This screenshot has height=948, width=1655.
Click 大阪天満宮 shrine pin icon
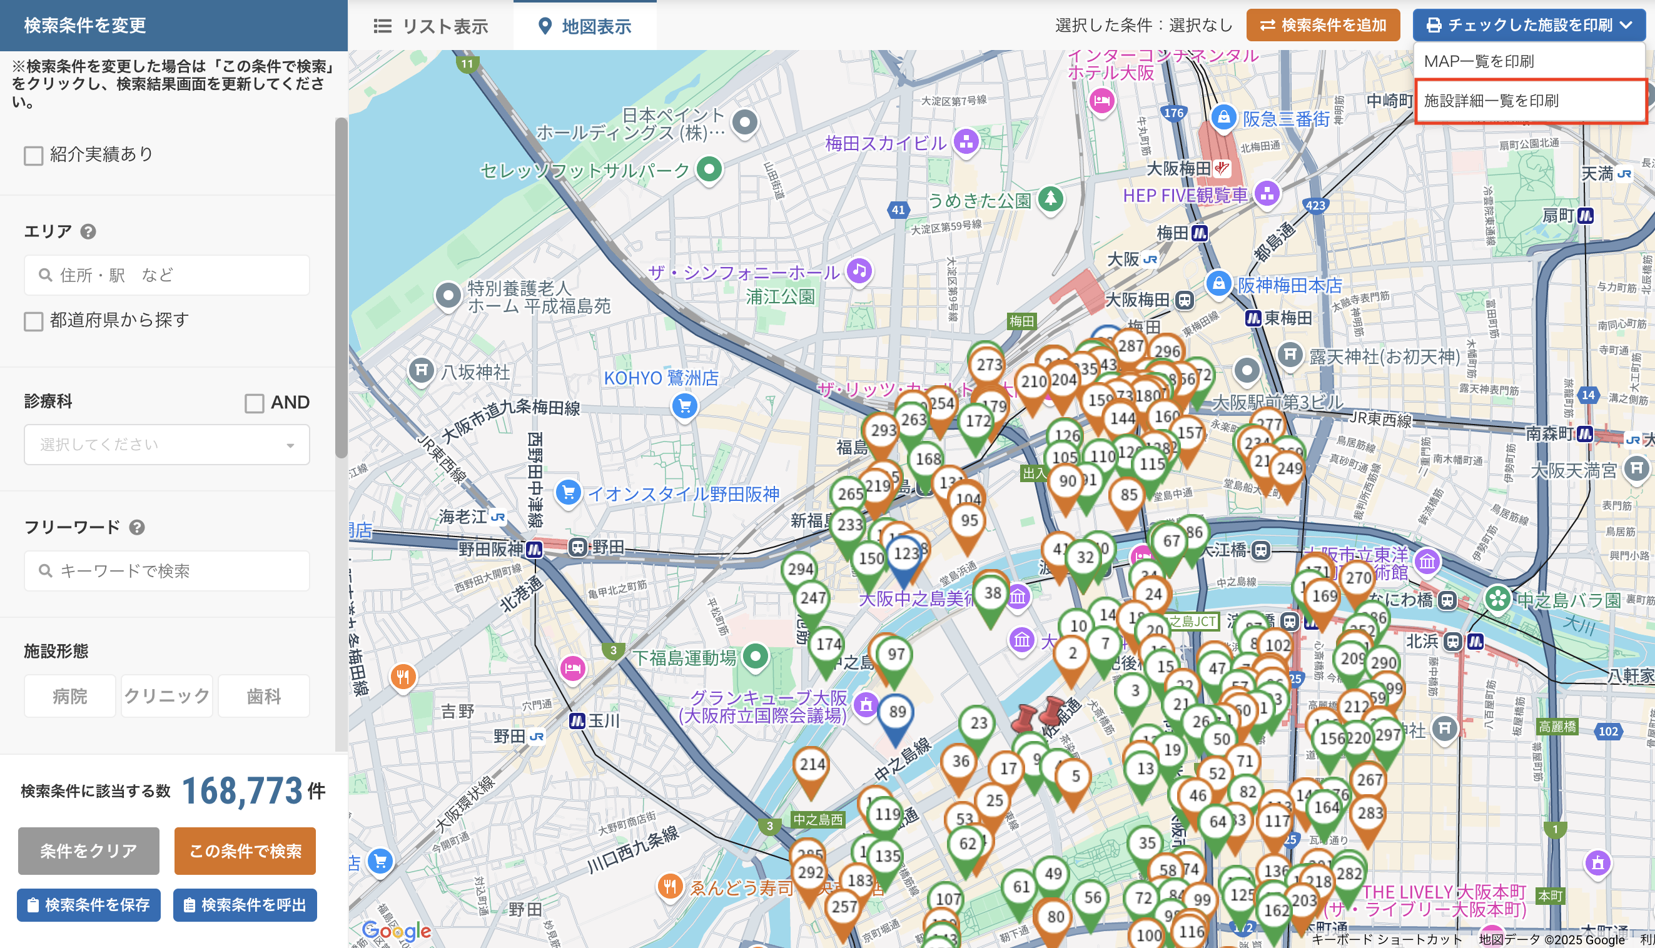pos(1636,468)
